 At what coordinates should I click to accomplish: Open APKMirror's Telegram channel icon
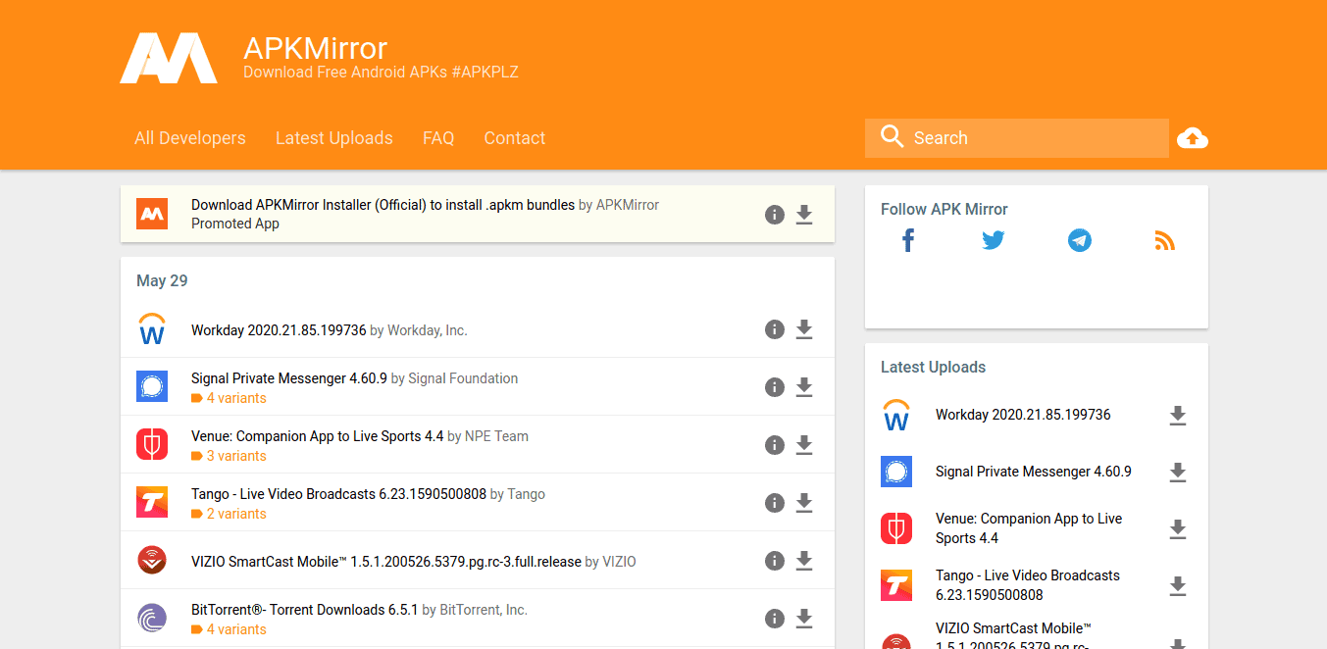pyautogui.click(x=1080, y=240)
